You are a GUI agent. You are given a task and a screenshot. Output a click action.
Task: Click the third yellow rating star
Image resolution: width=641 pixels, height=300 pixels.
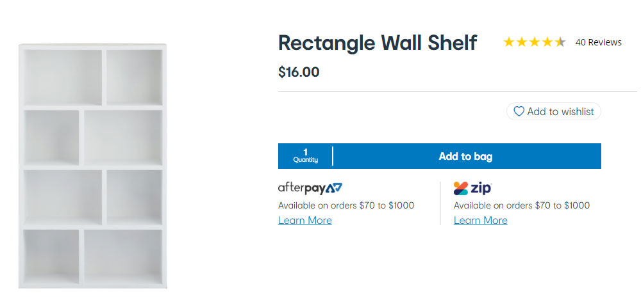pyautogui.click(x=535, y=42)
